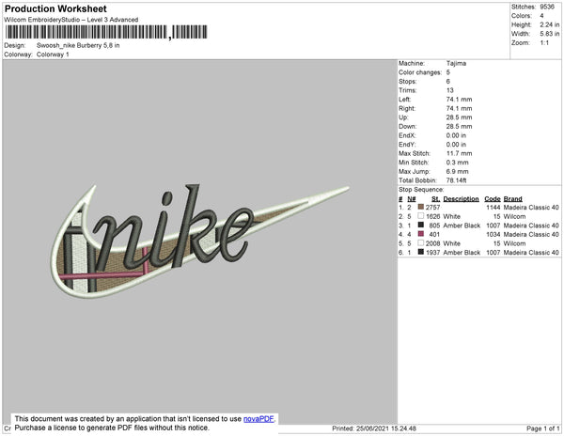Click the Colorway 1 value

[53, 54]
